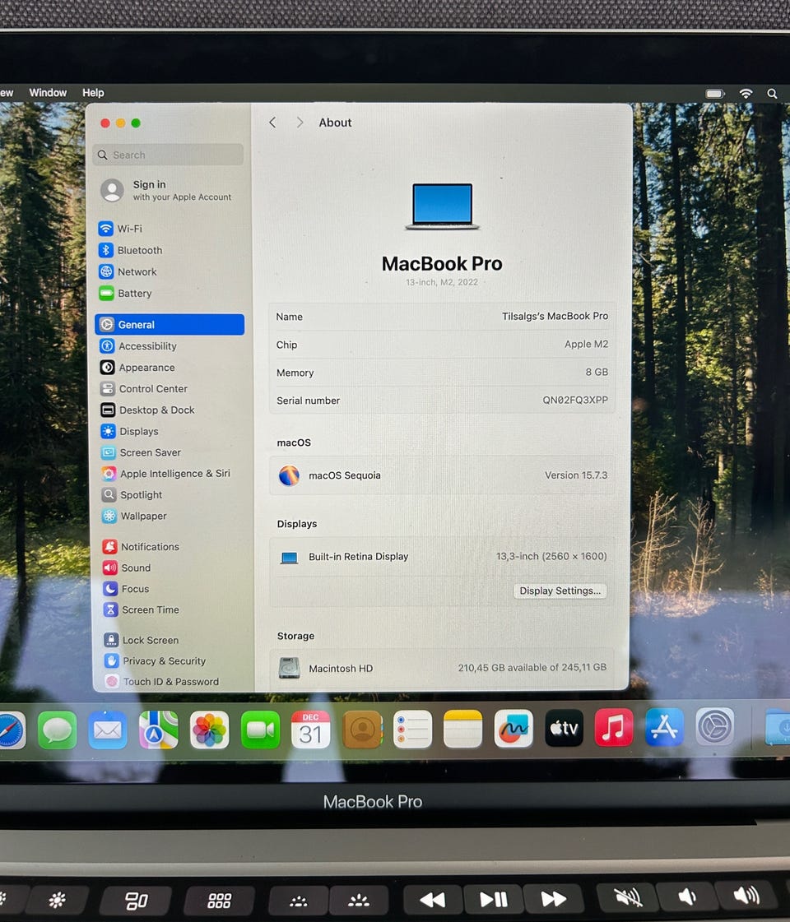Image resolution: width=790 pixels, height=922 pixels.
Task: Launch Notes from the Dock
Action: point(463,730)
